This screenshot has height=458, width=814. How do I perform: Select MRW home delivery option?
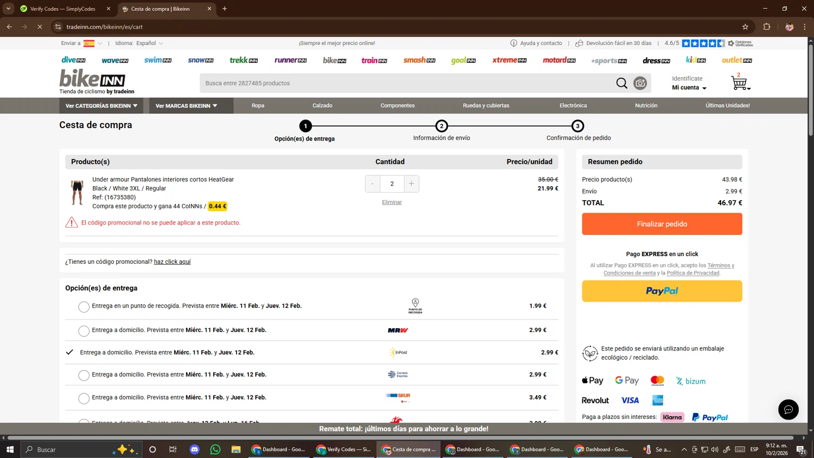(84, 331)
